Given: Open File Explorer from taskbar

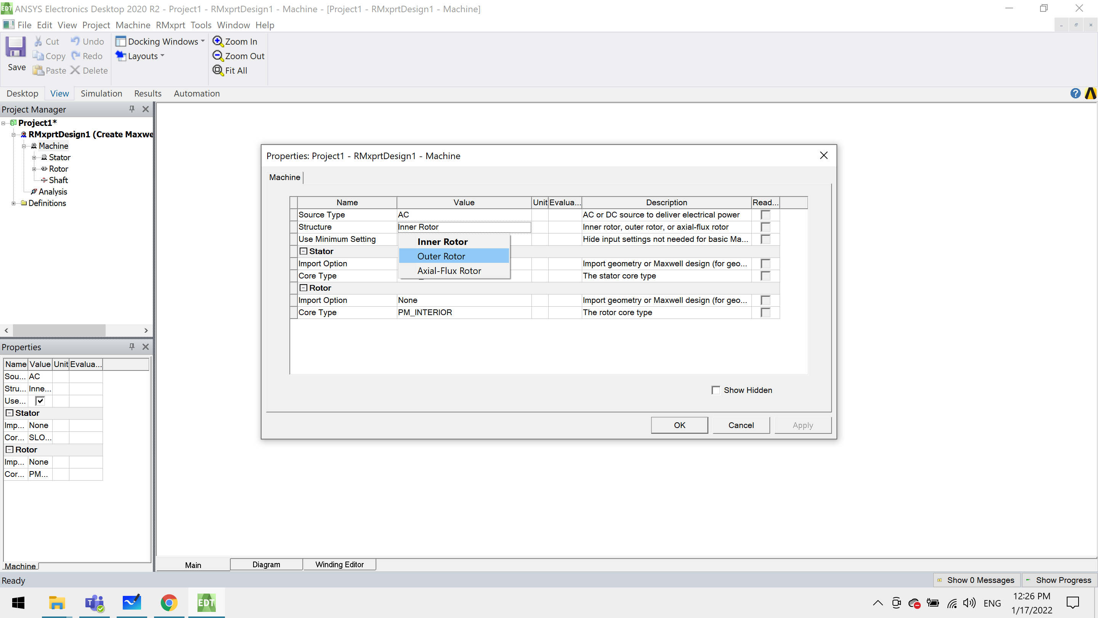Looking at the screenshot, I should [x=57, y=603].
